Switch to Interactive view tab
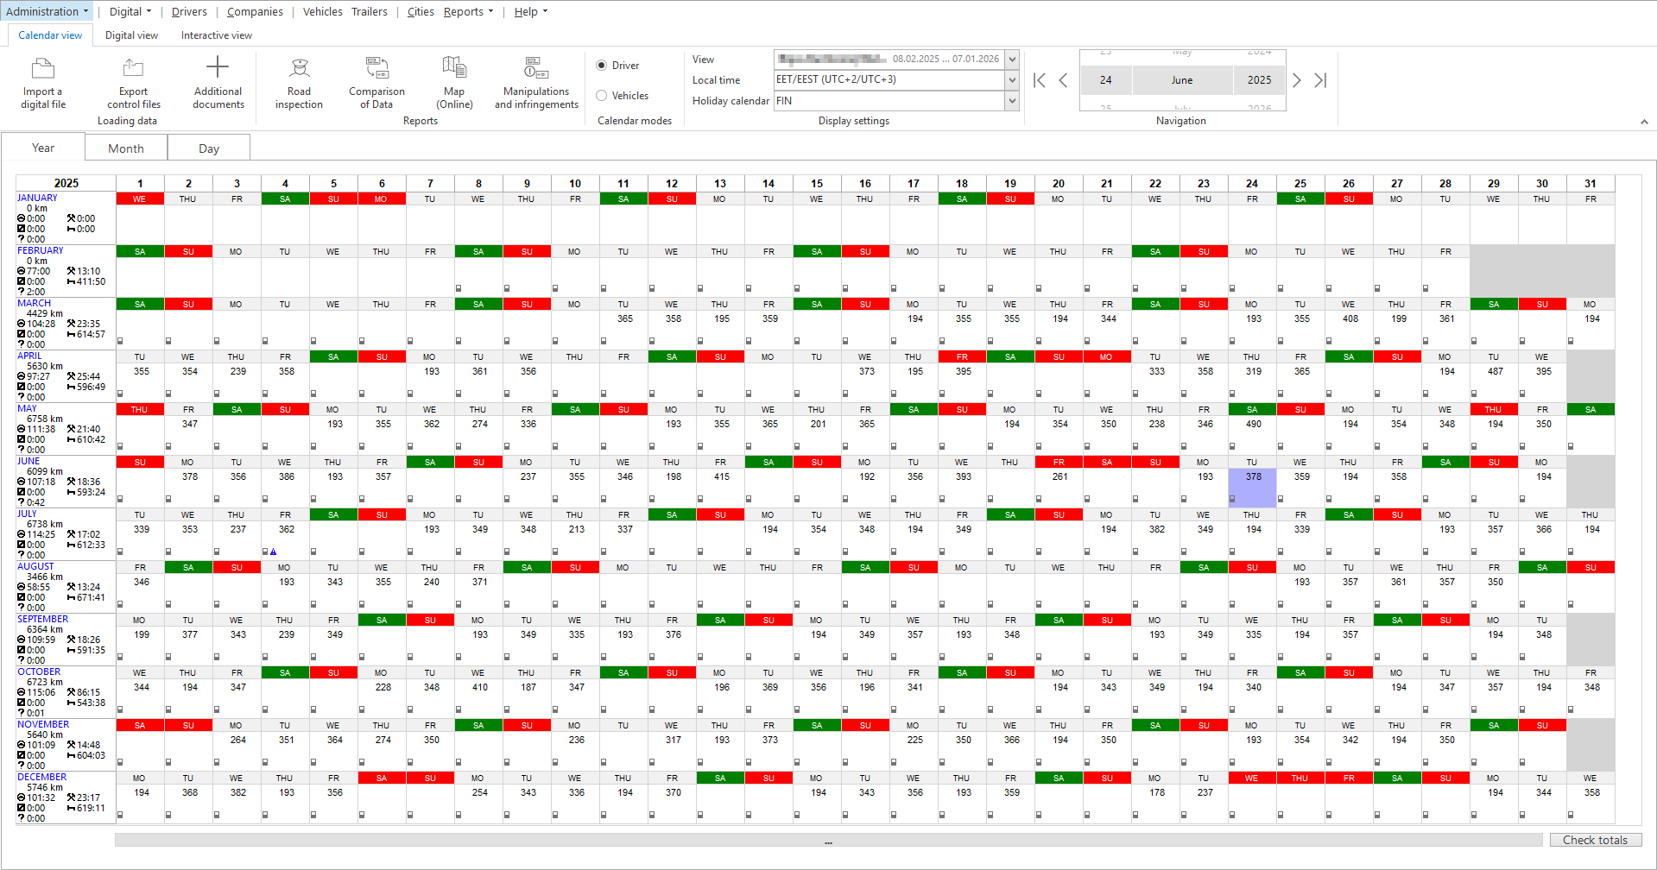1657x870 pixels. (x=217, y=35)
